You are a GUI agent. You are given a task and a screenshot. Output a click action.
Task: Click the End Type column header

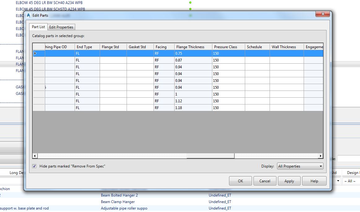[x=87, y=47]
